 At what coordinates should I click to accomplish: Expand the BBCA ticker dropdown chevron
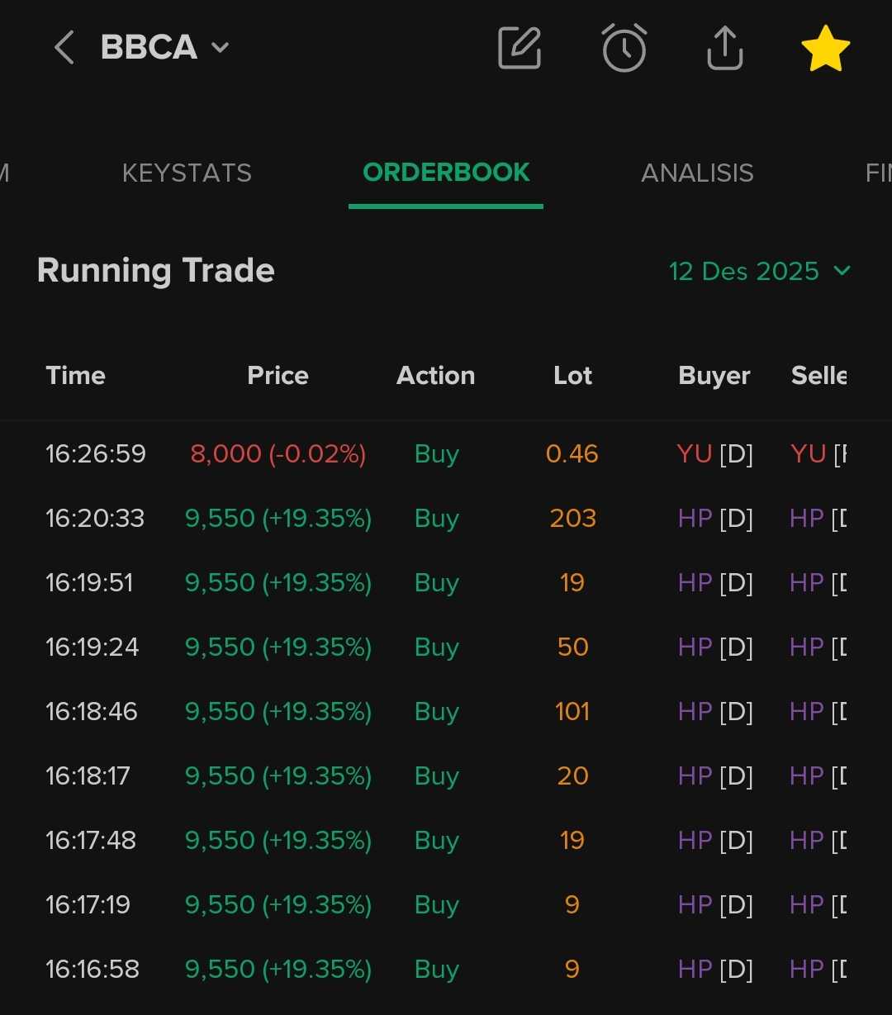pos(220,48)
